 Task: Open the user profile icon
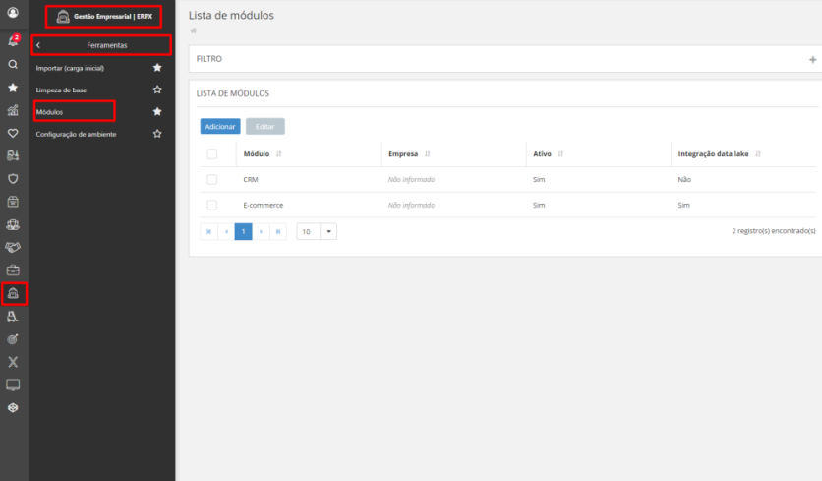13,12
